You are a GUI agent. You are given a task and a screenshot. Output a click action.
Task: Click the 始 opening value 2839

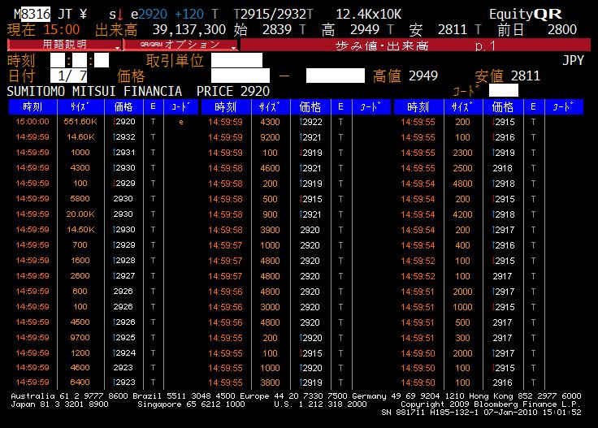click(x=277, y=29)
